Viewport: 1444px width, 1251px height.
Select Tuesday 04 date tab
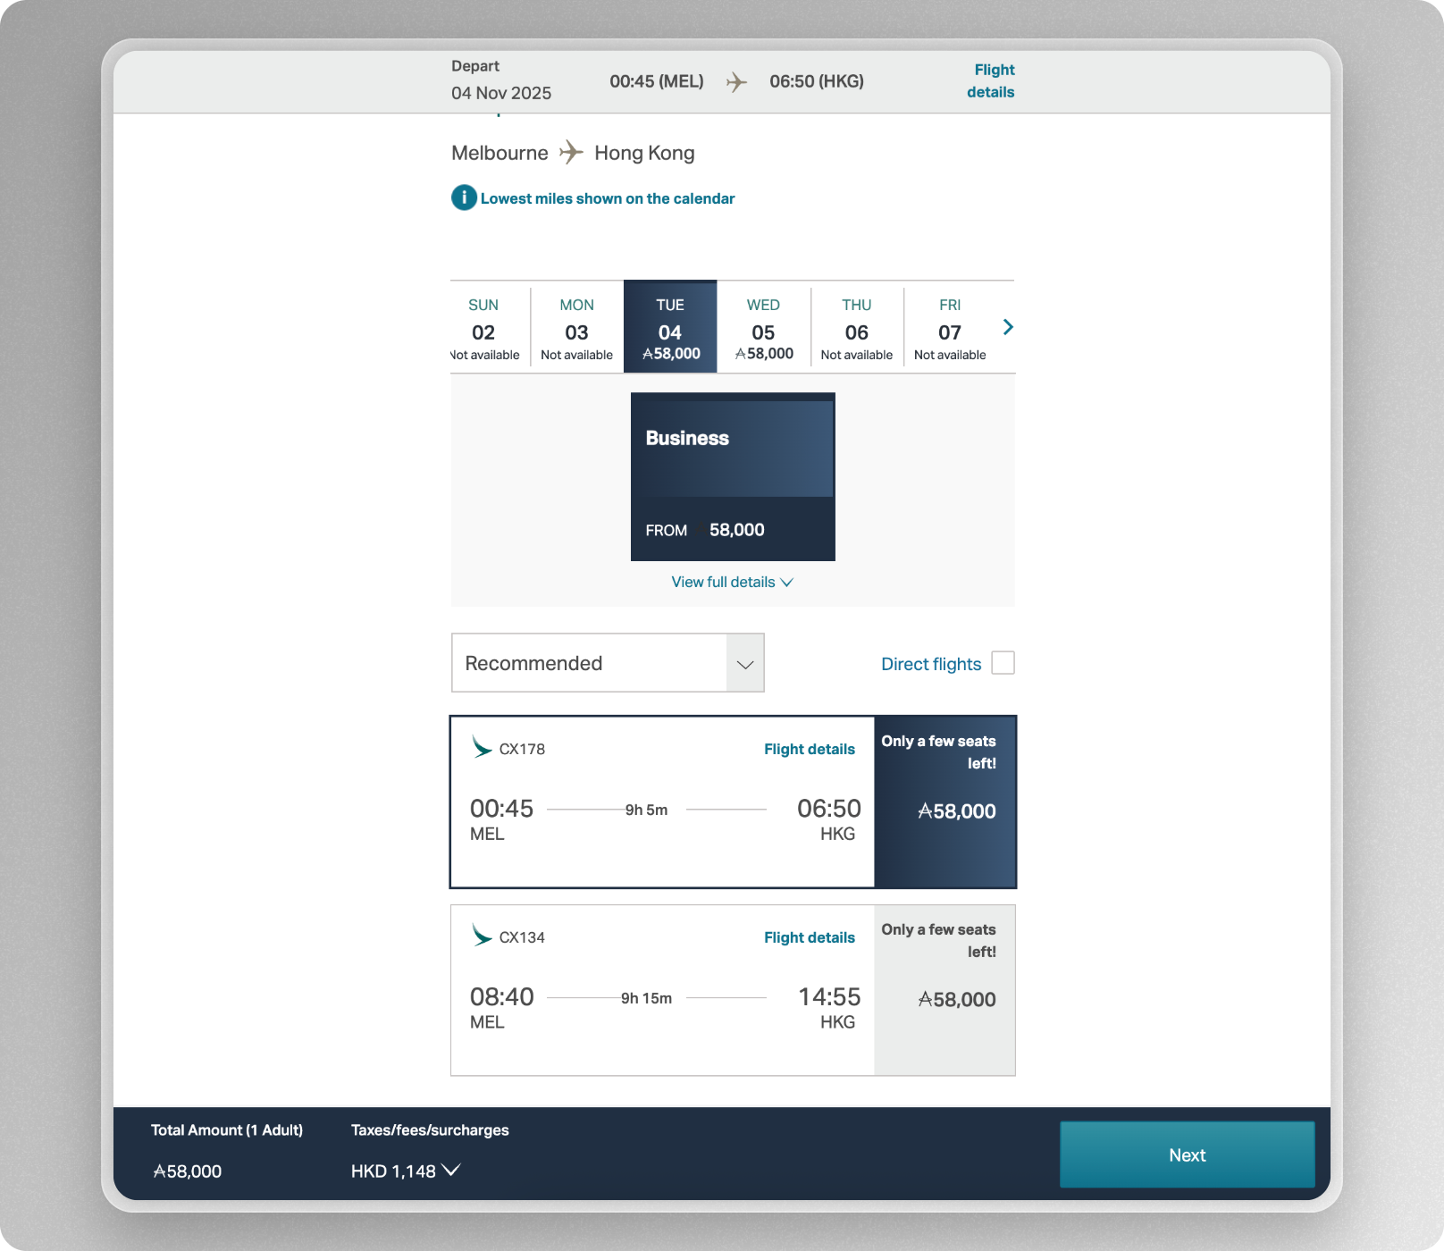point(670,327)
